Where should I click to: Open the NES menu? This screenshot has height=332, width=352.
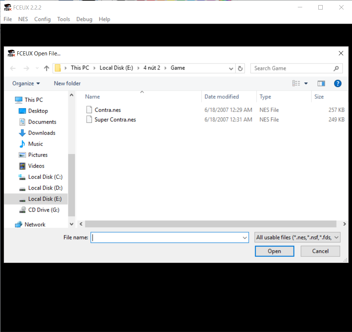coord(23,19)
